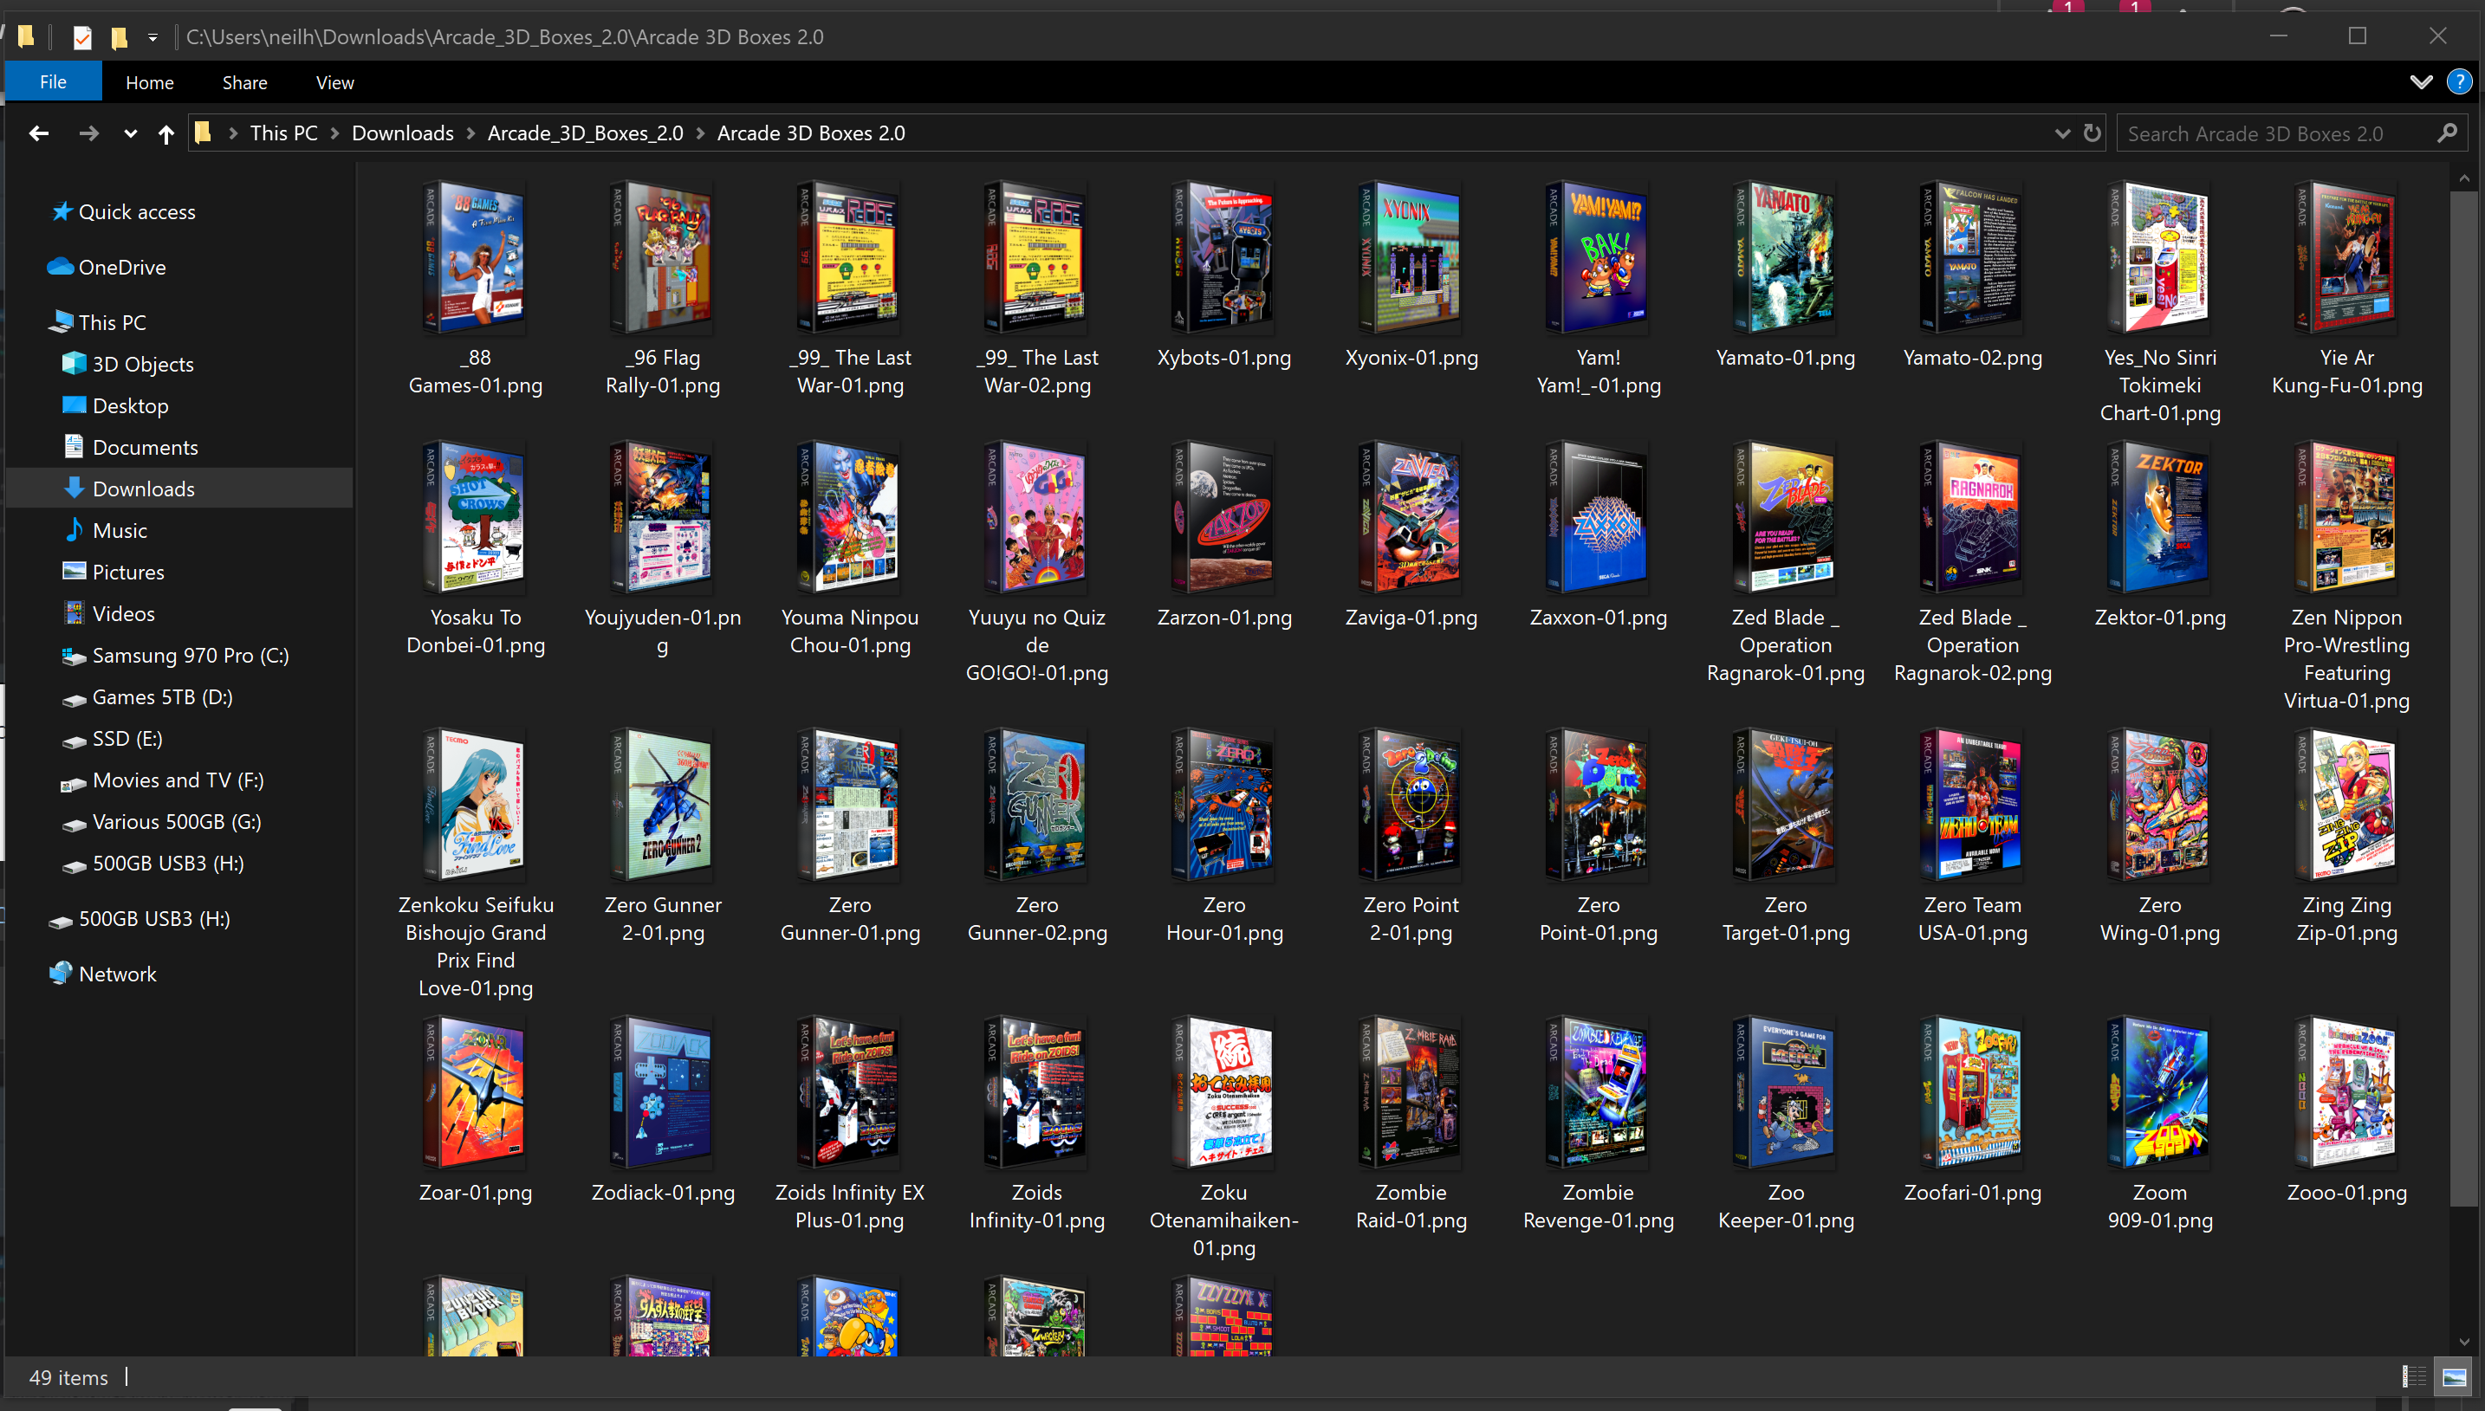Click This PC in the breadcrumb path
Image resolution: width=2485 pixels, height=1411 pixels.
284,133
